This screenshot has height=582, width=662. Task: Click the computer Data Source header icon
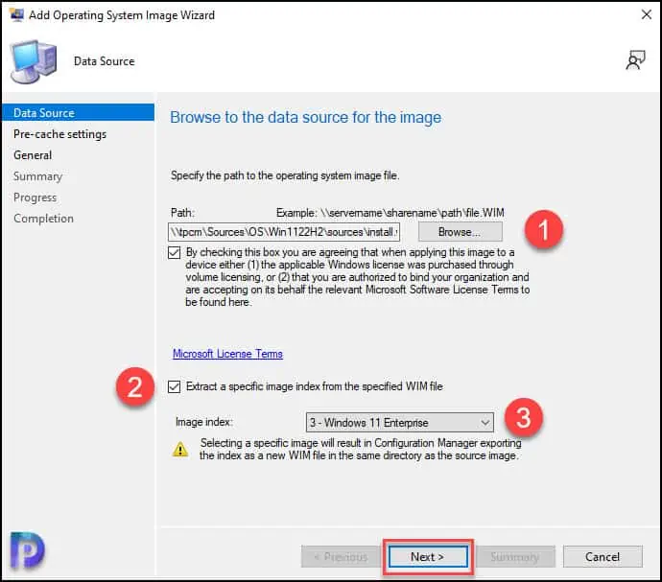point(34,61)
